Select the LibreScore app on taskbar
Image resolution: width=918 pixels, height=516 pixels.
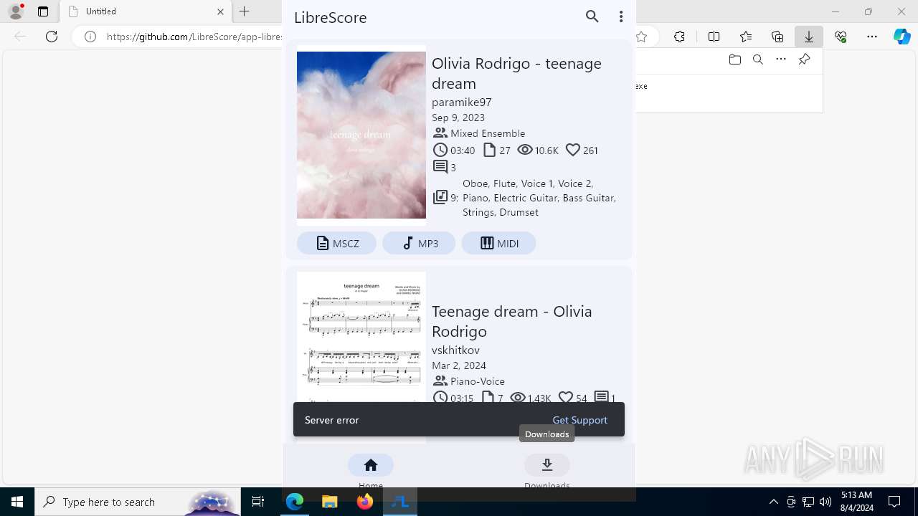400,502
